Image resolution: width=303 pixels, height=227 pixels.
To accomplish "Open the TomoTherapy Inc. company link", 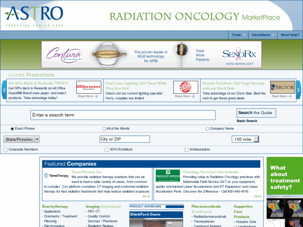I will click(x=87, y=172).
